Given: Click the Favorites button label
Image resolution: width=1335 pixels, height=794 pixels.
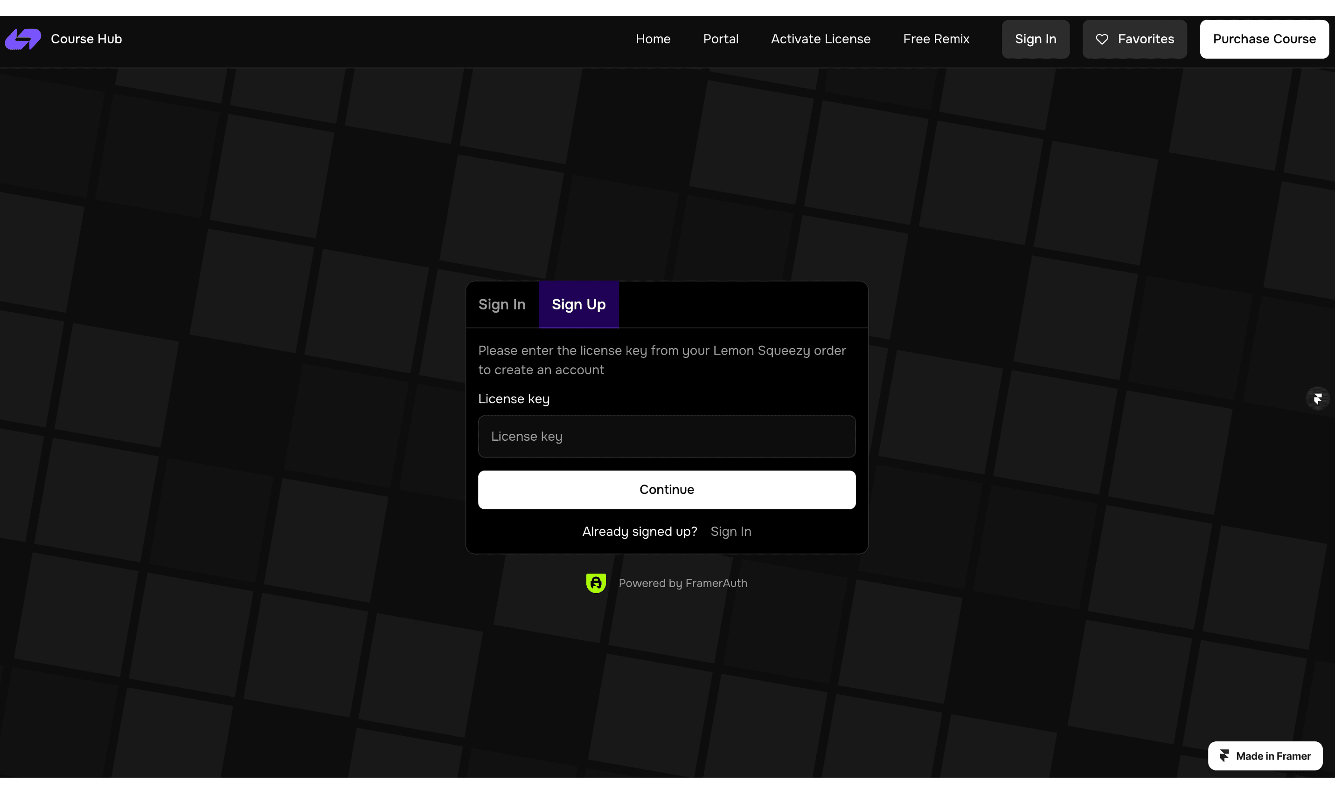Looking at the screenshot, I should point(1146,39).
